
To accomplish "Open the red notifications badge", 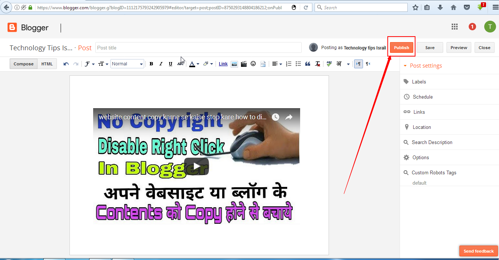I will click(472, 27).
